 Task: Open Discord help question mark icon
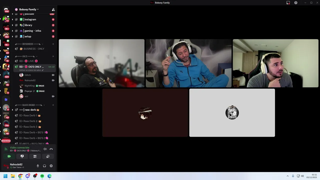click(296, 3)
